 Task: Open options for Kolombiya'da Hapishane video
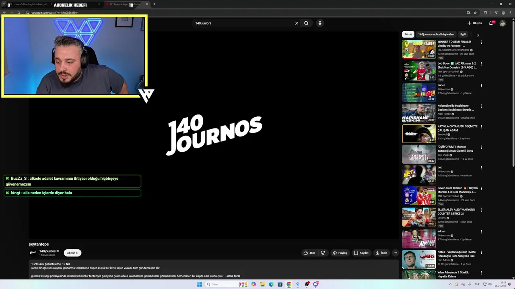coord(481,106)
